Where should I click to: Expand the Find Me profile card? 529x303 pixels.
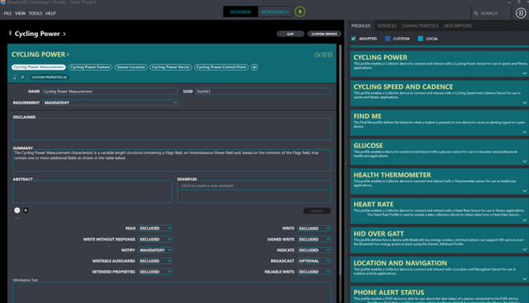524,132
